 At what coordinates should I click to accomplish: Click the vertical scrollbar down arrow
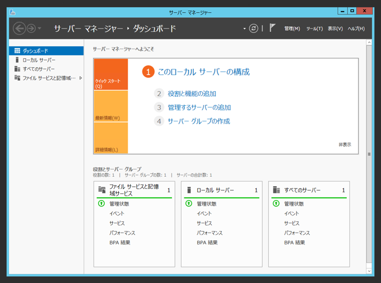pyautogui.click(x=369, y=271)
